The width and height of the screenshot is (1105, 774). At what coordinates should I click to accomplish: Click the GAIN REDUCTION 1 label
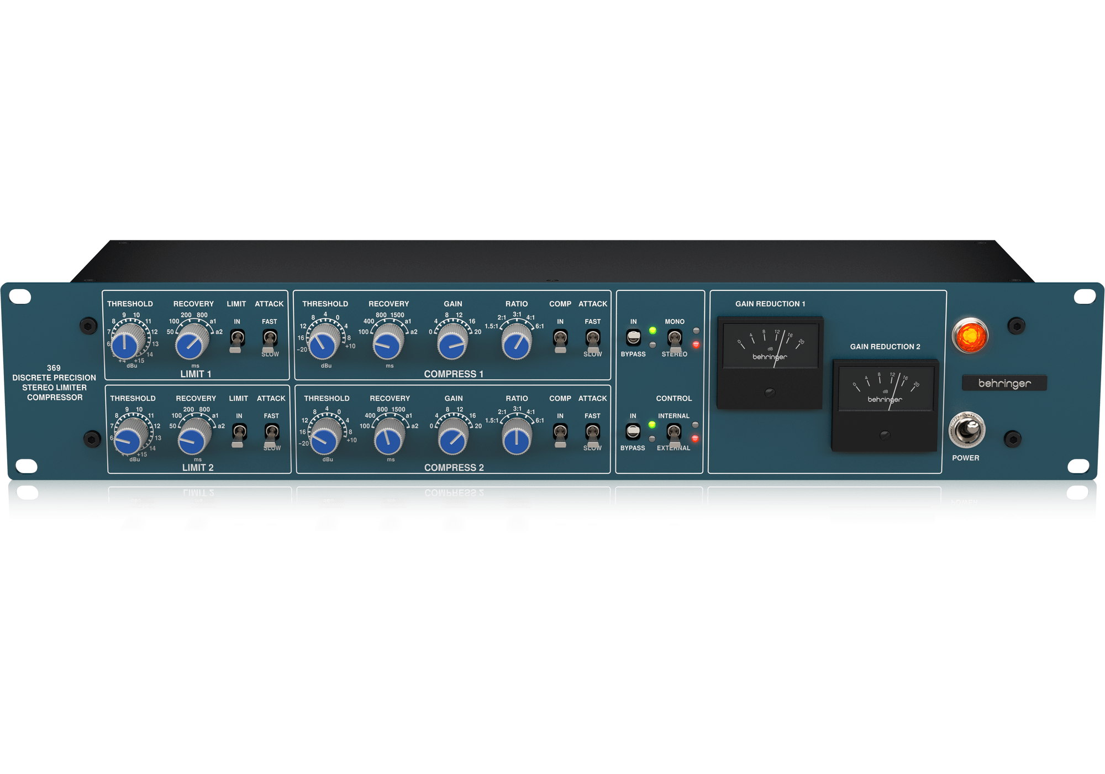click(x=770, y=304)
